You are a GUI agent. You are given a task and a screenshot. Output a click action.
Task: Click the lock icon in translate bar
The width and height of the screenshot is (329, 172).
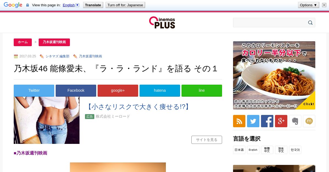pyautogui.click(x=27, y=5)
